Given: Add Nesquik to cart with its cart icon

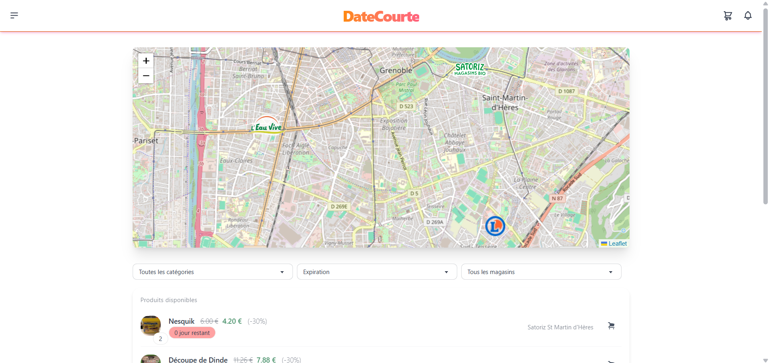Looking at the screenshot, I should pos(611,326).
